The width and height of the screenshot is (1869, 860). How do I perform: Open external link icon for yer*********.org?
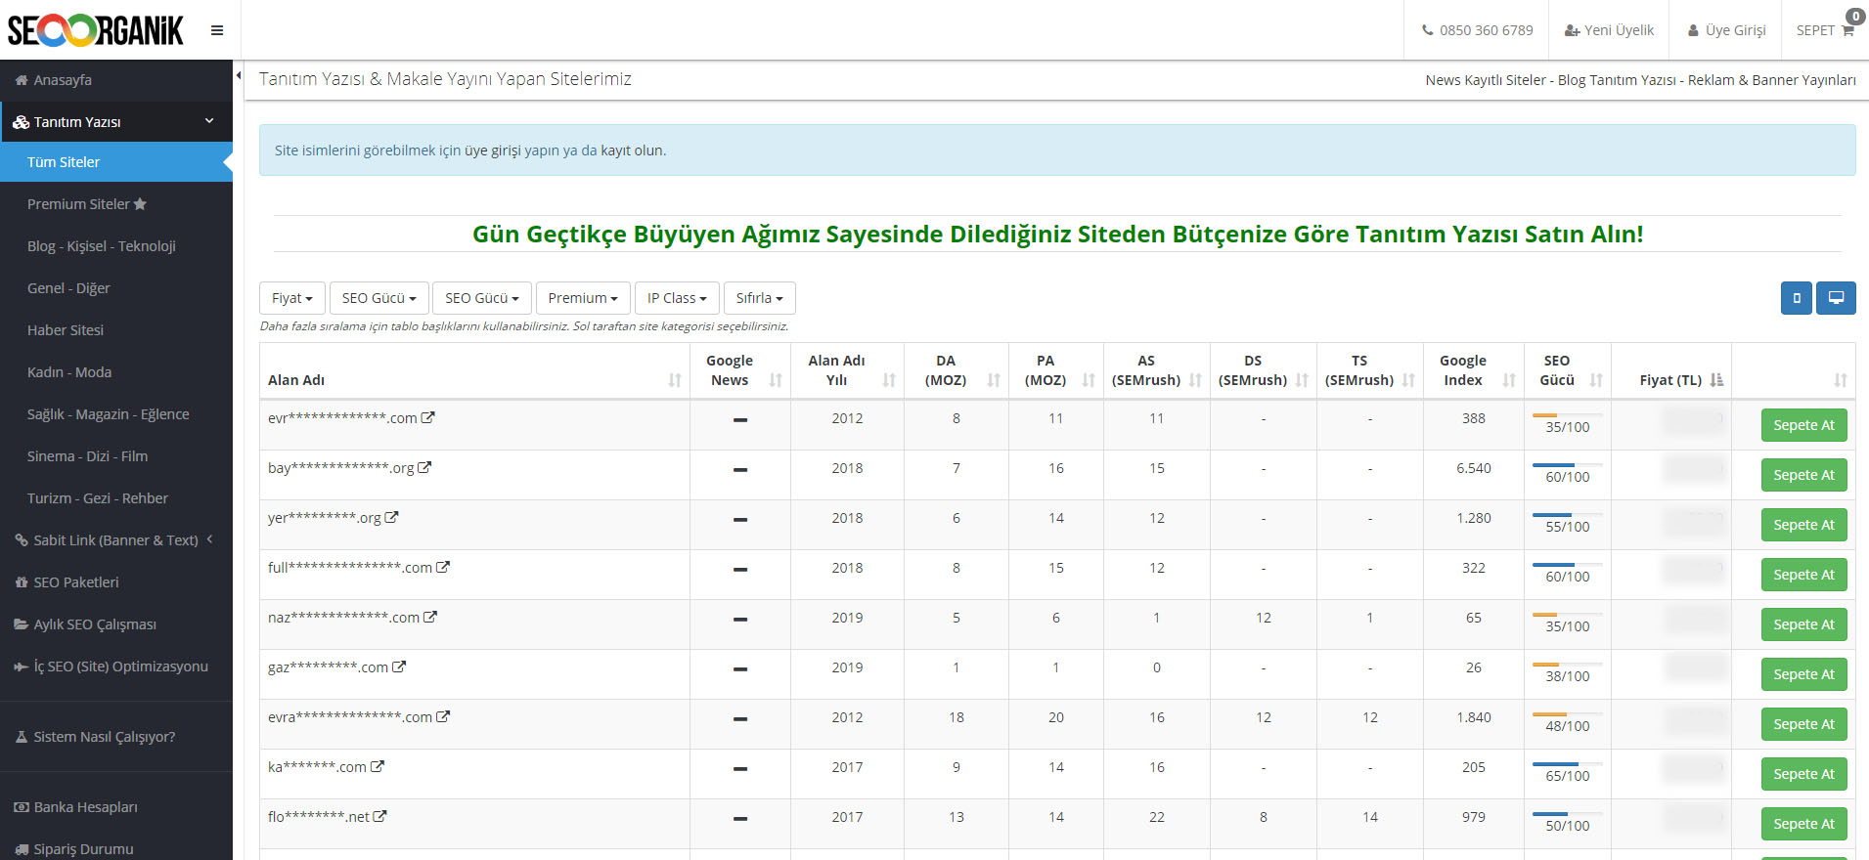[391, 517]
